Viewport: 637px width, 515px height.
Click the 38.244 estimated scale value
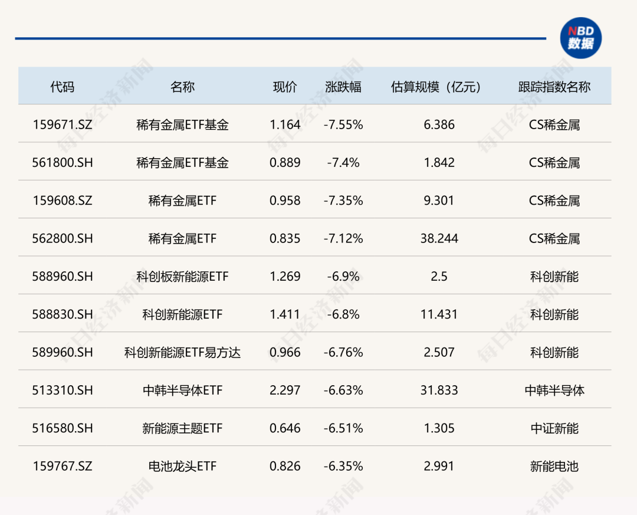pos(439,238)
